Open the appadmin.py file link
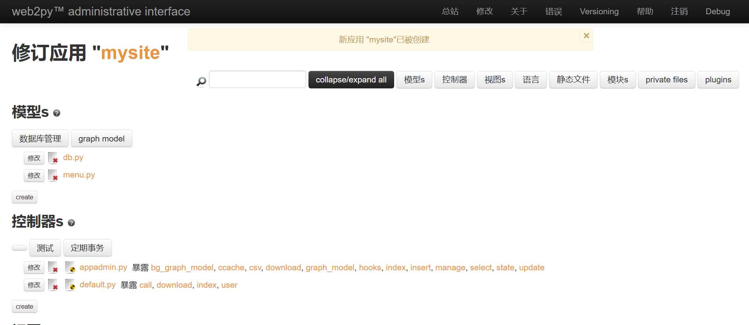 [x=103, y=267]
